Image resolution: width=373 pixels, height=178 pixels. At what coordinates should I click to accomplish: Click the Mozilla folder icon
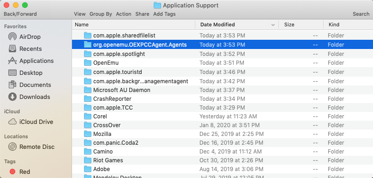click(x=88, y=134)
